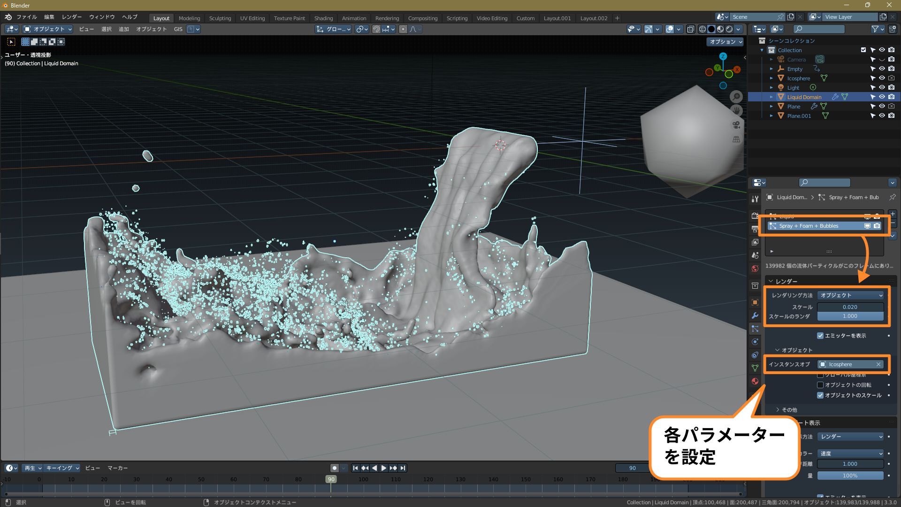Screen dimensions: 901x507
Task: Open the Material properties tab
Action: coord(755,381)
